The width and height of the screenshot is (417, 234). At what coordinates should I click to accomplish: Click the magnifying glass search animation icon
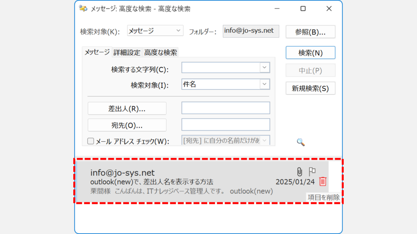(x=301, y=142)
